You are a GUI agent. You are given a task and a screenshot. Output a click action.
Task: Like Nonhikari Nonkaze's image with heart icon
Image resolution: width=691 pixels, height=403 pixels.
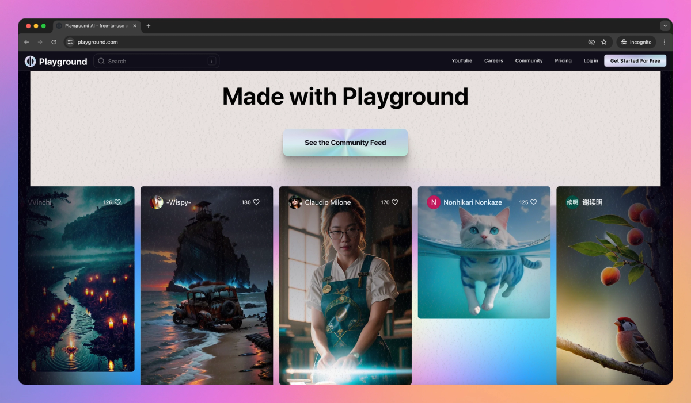tap(533, 202)
